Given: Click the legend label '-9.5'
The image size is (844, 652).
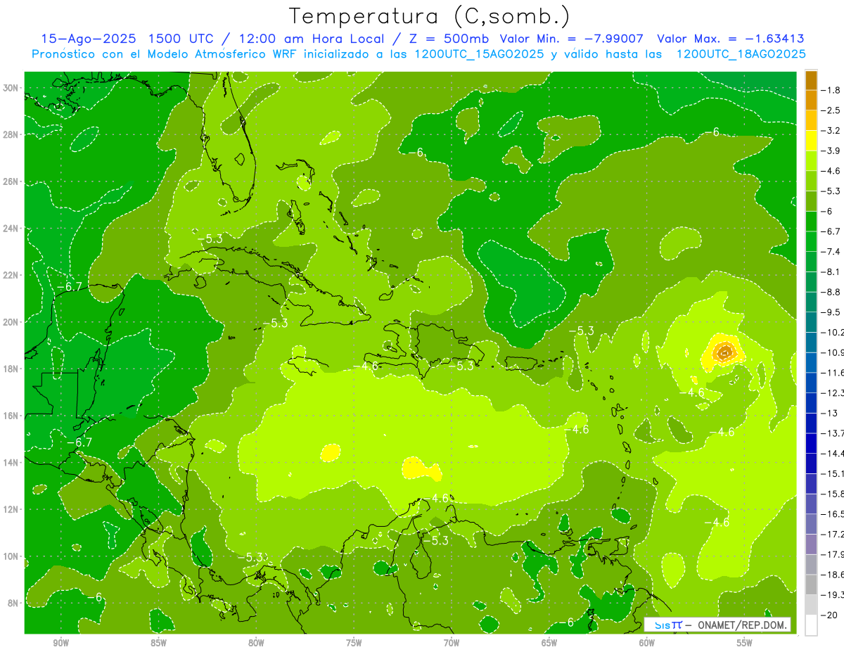Looking at the screenshot, I should click(831, 312).
